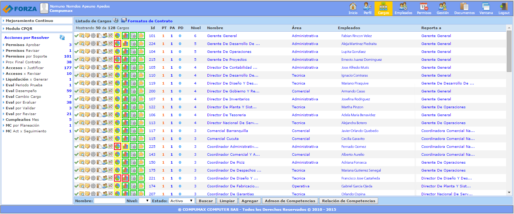Image resolution: width=514 pixels, height=214 pixels.
Task: Click the green check for row Id 143
Action: pyautogui.click(x=76, y=154)
